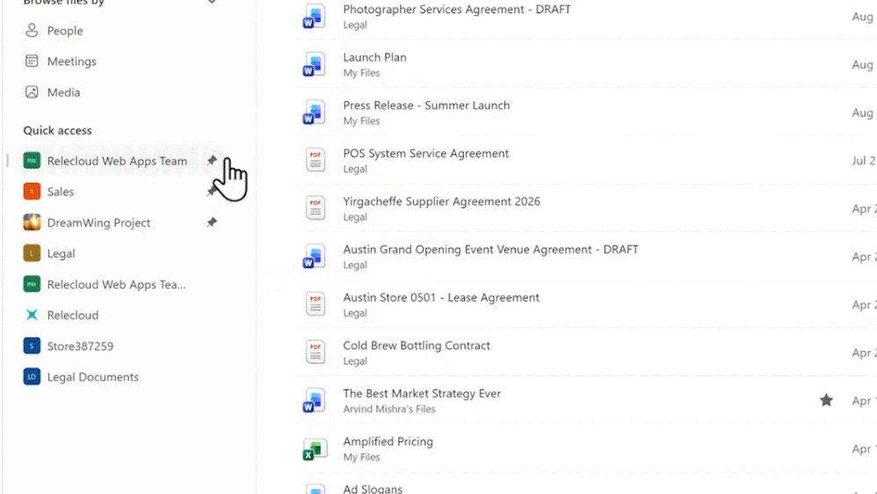The image size is (877, 494).
Task: Click the DreamWing Project thumbnail icon
Action: pyautogui.click(x=32, y=222)
